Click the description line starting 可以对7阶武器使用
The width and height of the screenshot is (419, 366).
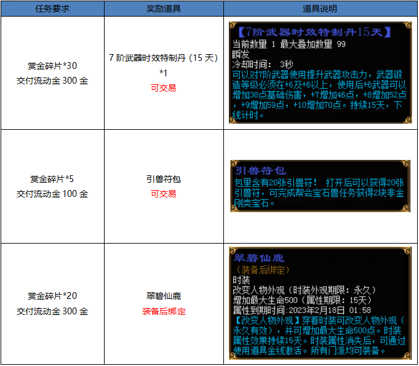pos(317,75)
